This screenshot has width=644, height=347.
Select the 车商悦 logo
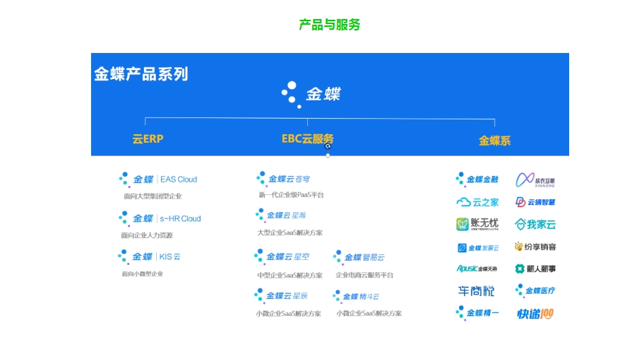[476, 291]
